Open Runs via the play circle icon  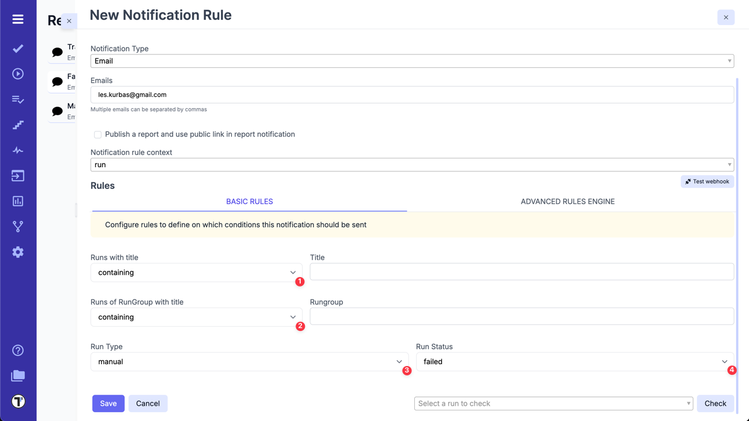click(18, 74)
